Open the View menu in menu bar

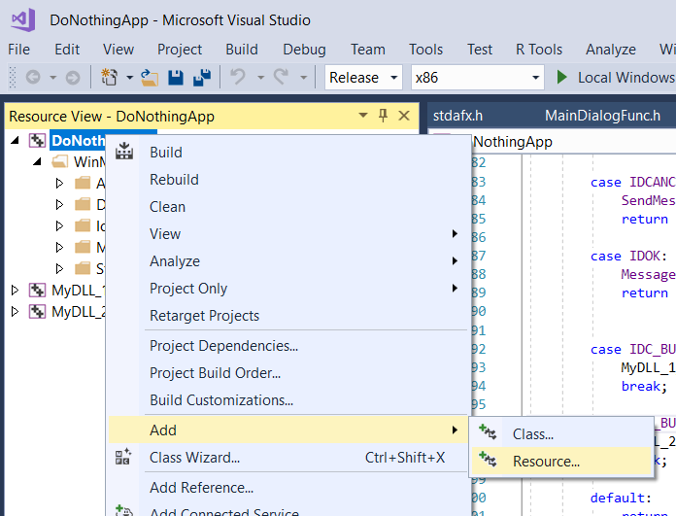tap(118, 50)
